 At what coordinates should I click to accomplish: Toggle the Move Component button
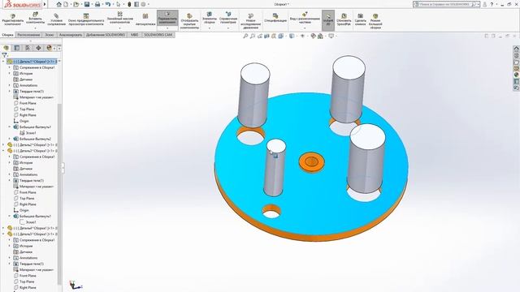[167, 18]
